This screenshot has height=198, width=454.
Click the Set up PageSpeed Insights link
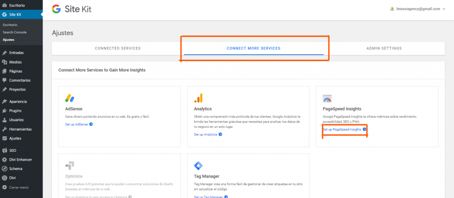[342, 129]
